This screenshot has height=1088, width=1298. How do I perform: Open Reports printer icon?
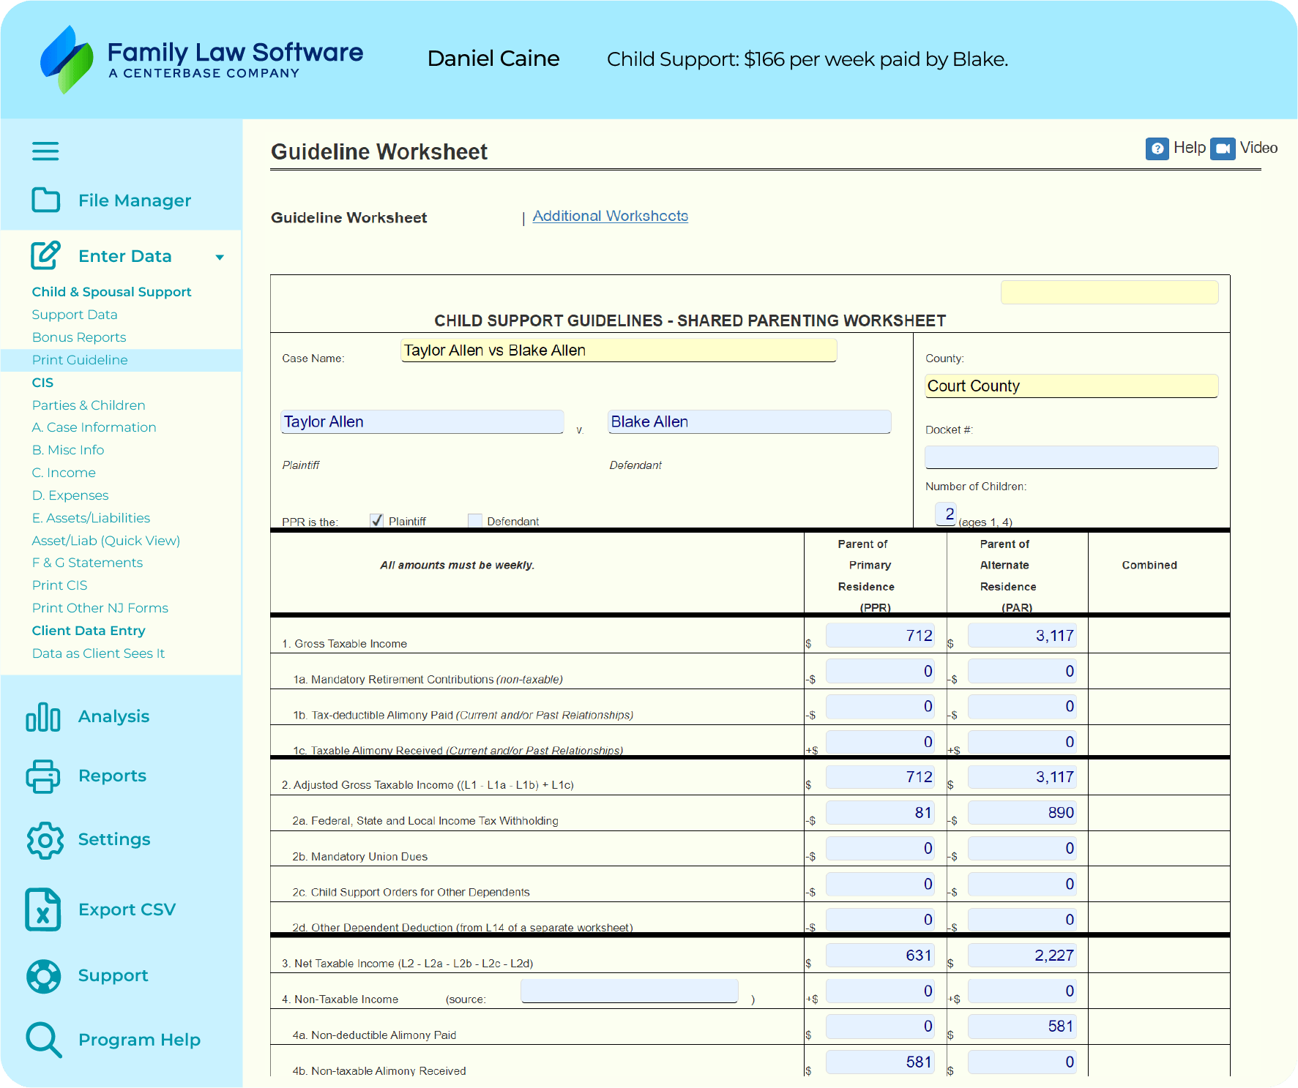[x=43, y=776]
